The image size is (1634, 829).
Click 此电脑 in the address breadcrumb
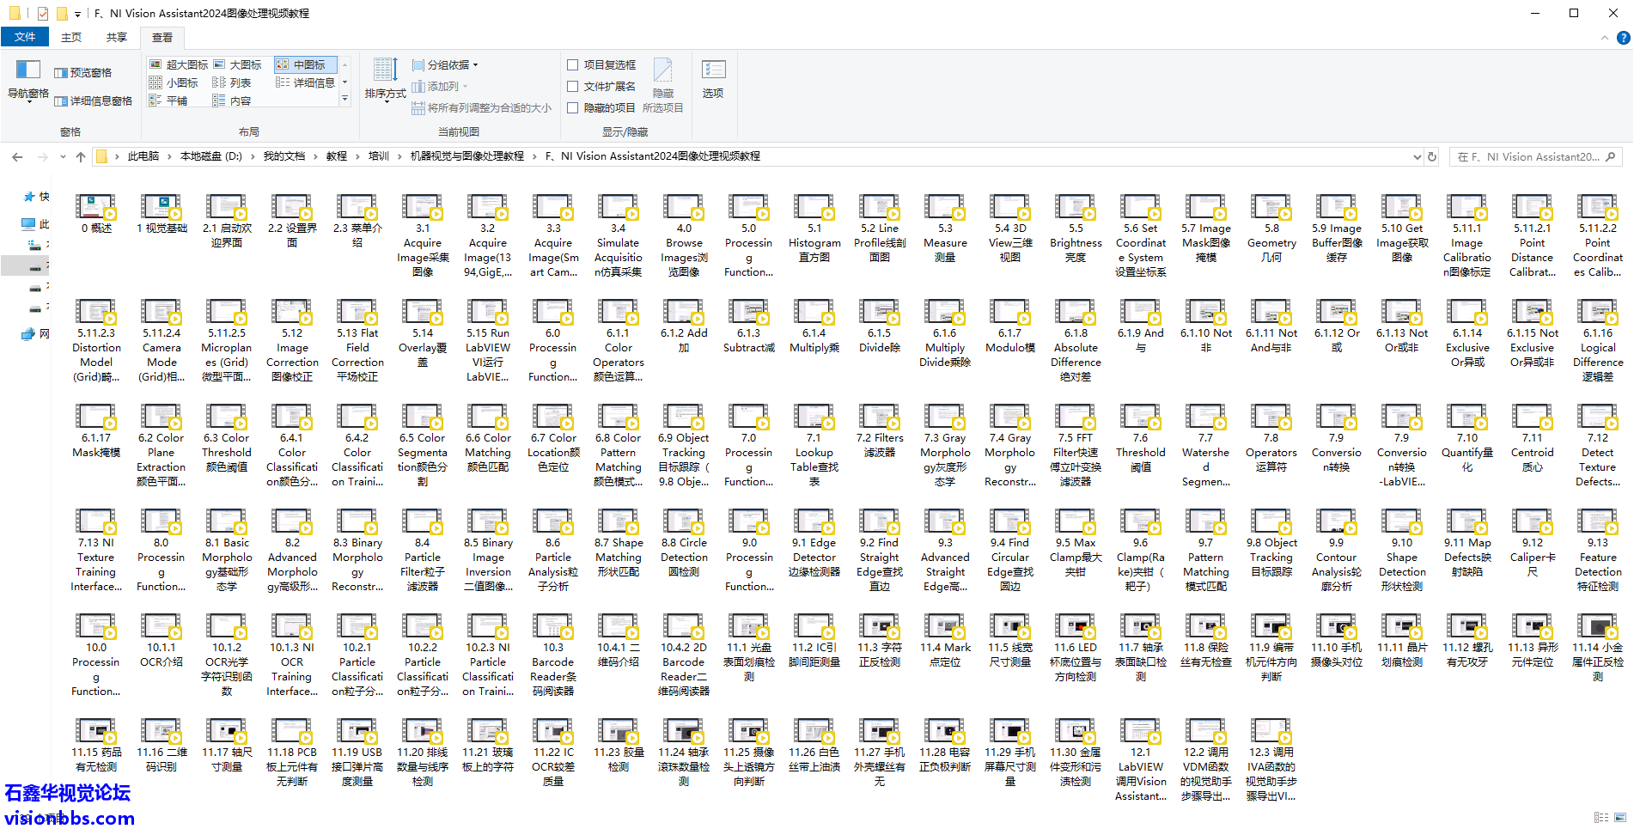click(143, 156)
